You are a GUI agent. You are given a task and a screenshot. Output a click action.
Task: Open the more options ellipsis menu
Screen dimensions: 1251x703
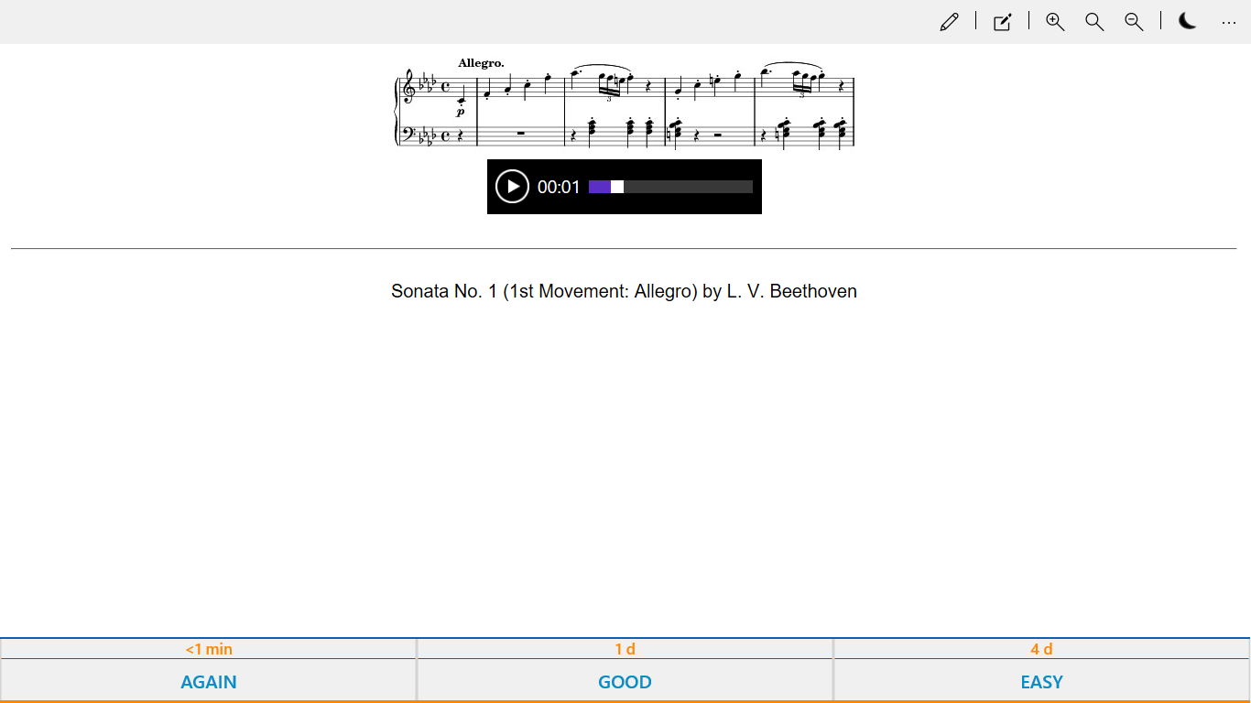click(1229, 22)
